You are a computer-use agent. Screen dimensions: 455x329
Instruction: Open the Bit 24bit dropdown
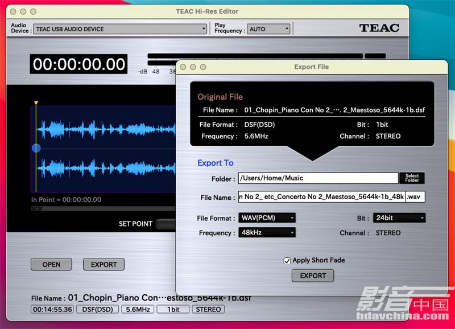click(399, 218)
